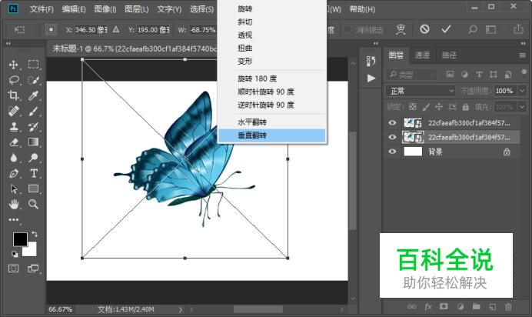Hide the top 22cfaeafb300cf1af384f57 layer

[x=392, y=123]
